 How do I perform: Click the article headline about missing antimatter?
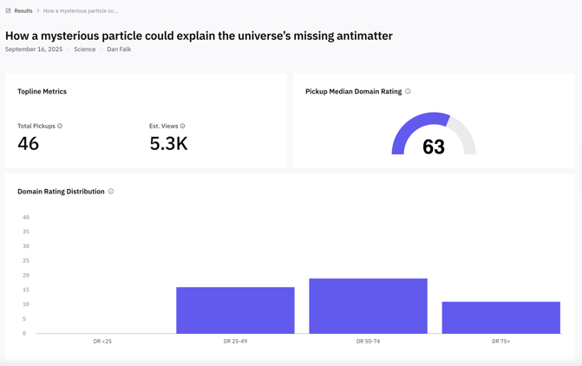pyautogui.click(x=199, y=36)
